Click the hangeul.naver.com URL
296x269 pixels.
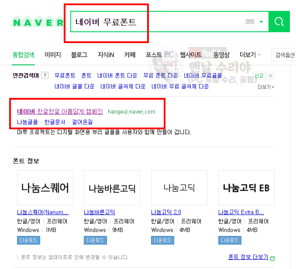click(131, 112)
